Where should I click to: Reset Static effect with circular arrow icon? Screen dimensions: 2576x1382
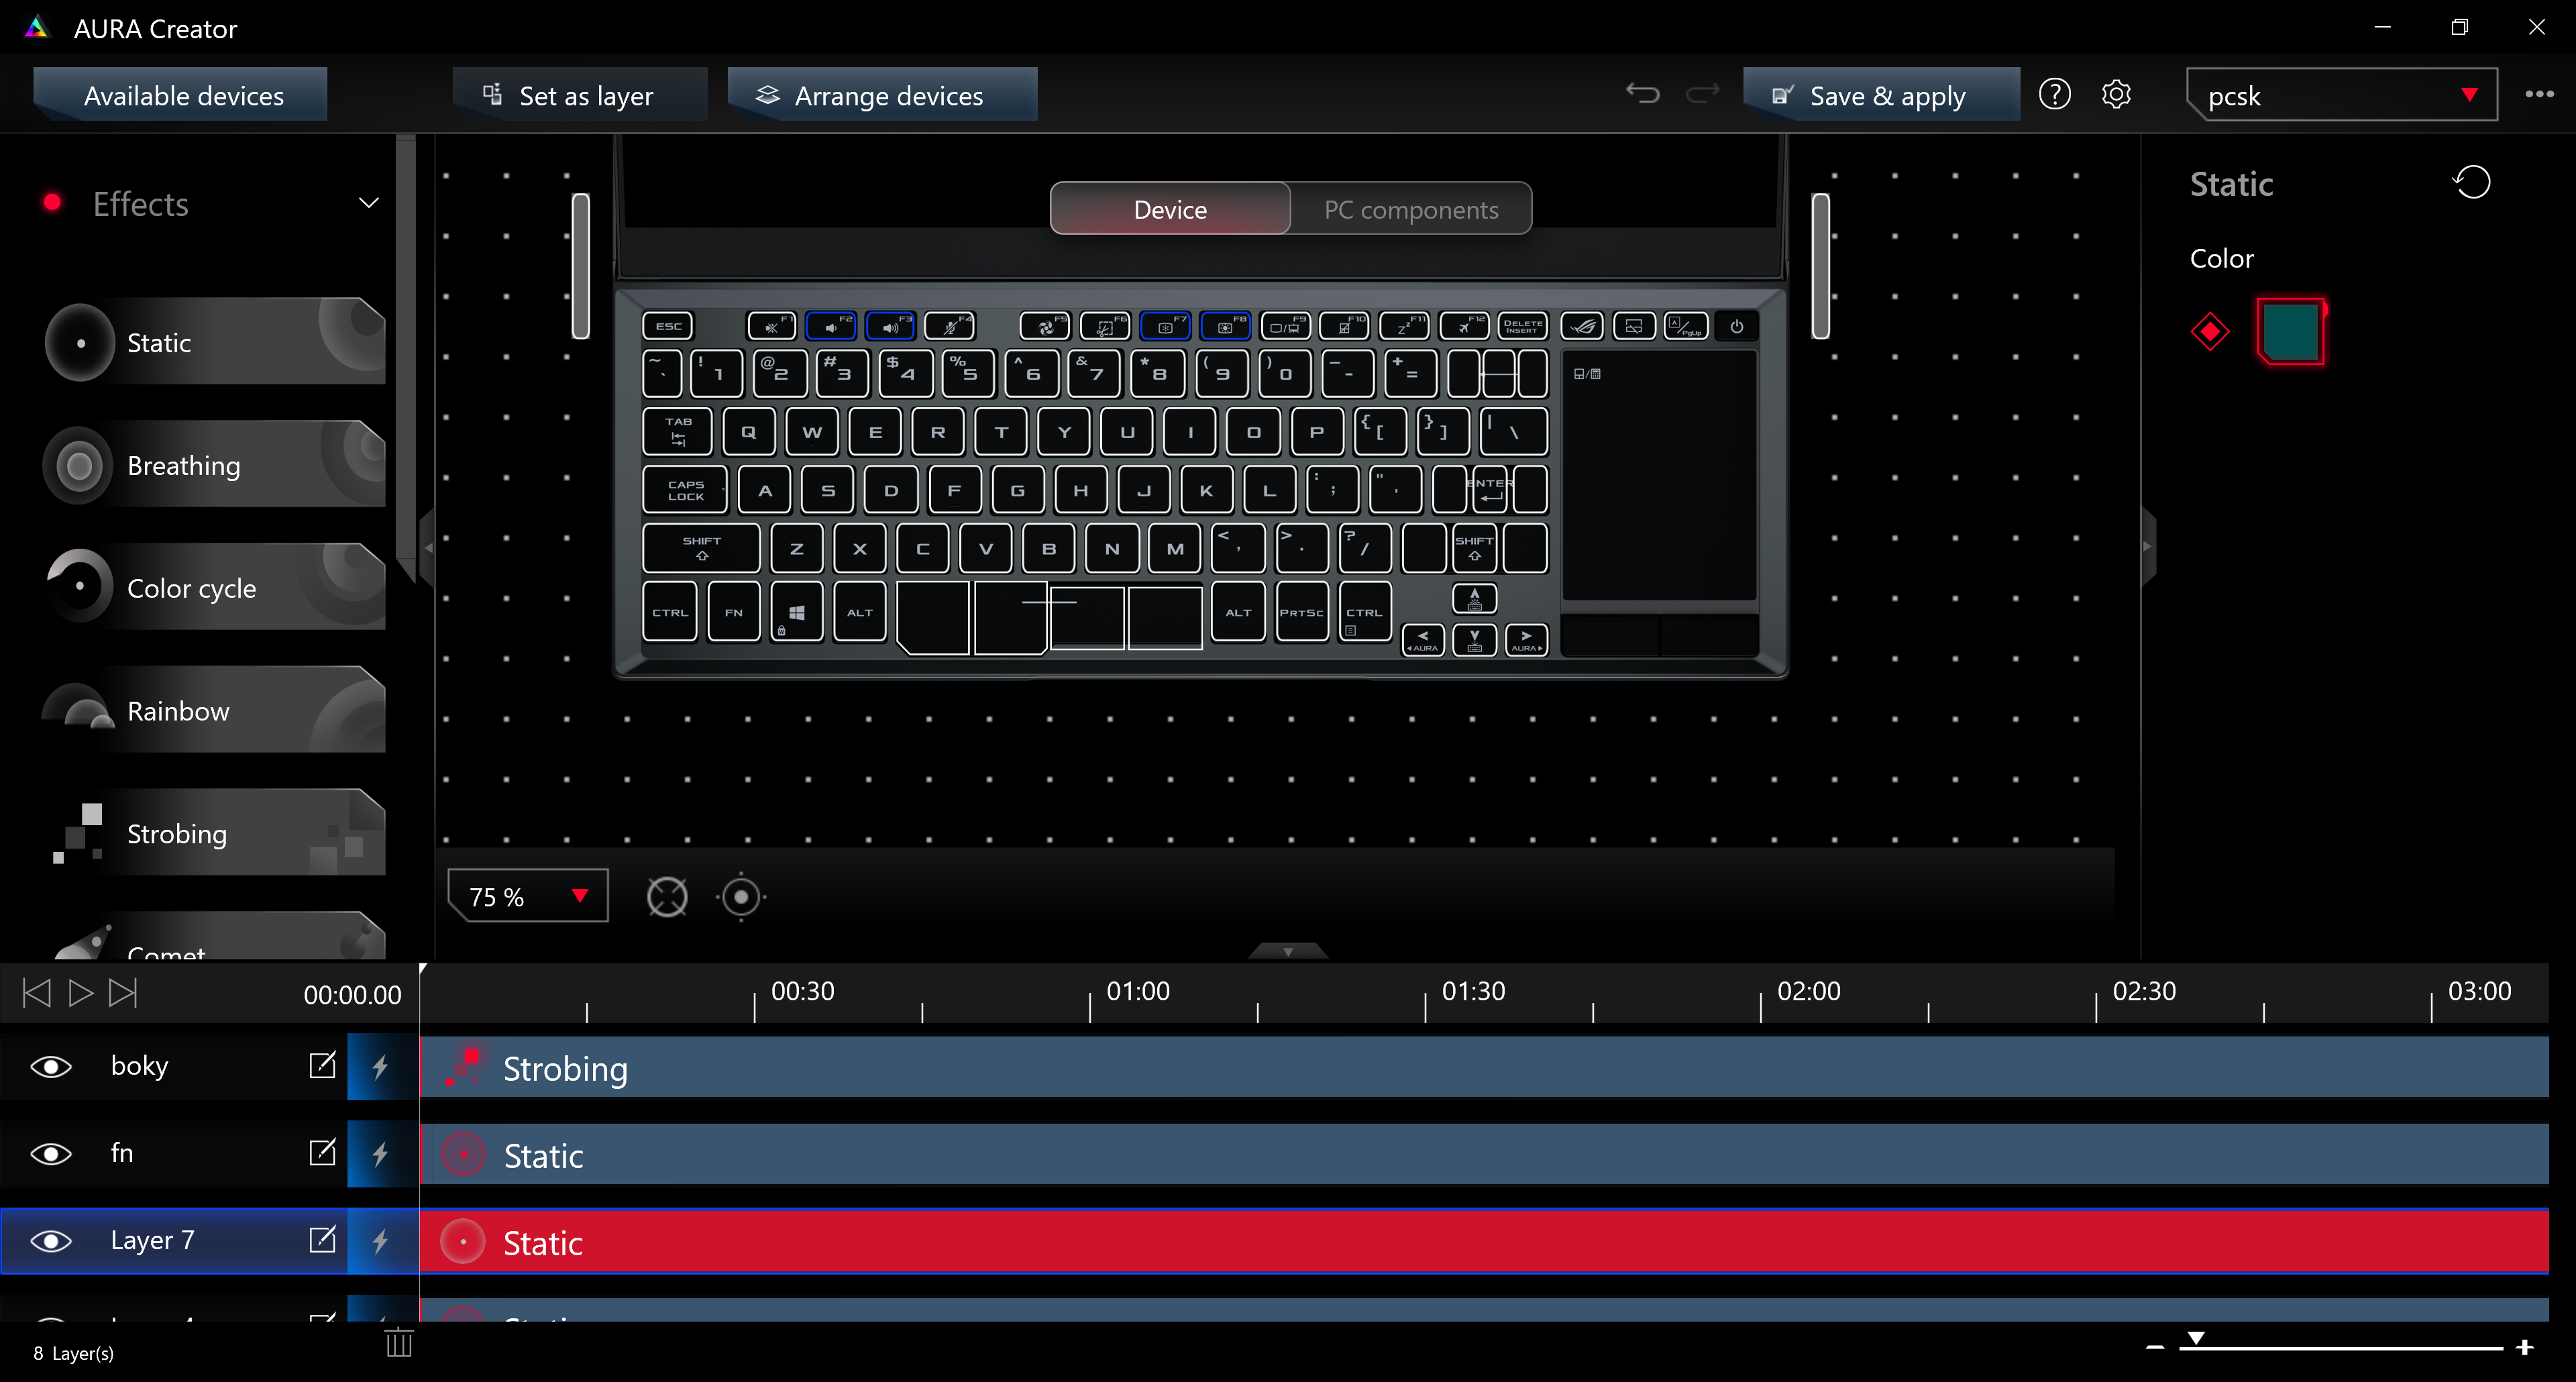pyautogui.click(x=2472, y=183)
